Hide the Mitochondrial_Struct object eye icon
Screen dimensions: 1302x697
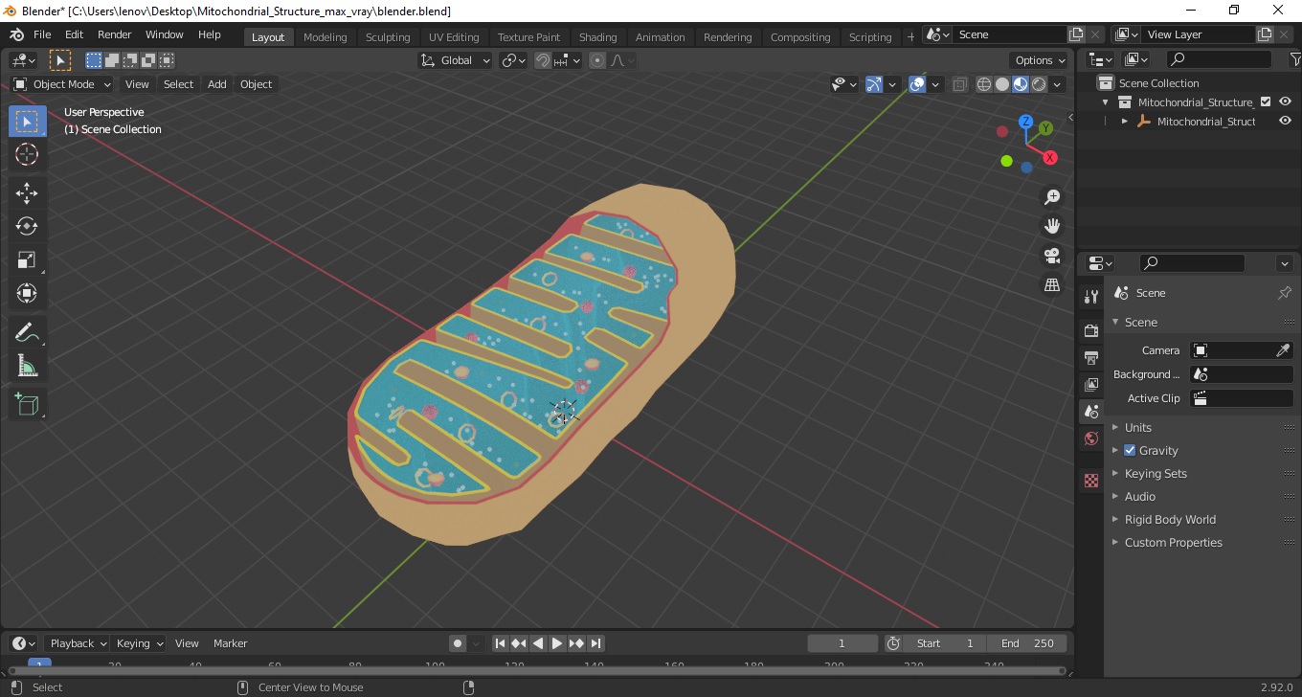coord(1286,122)
